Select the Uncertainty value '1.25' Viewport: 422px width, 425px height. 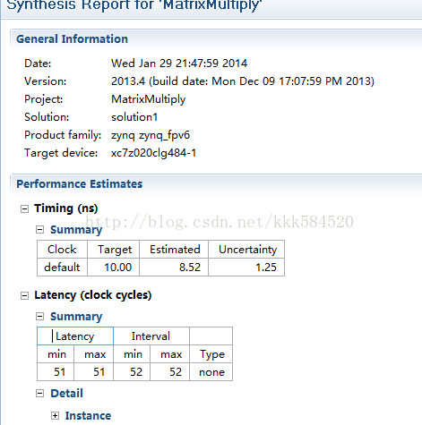click(x=246, y=268)
